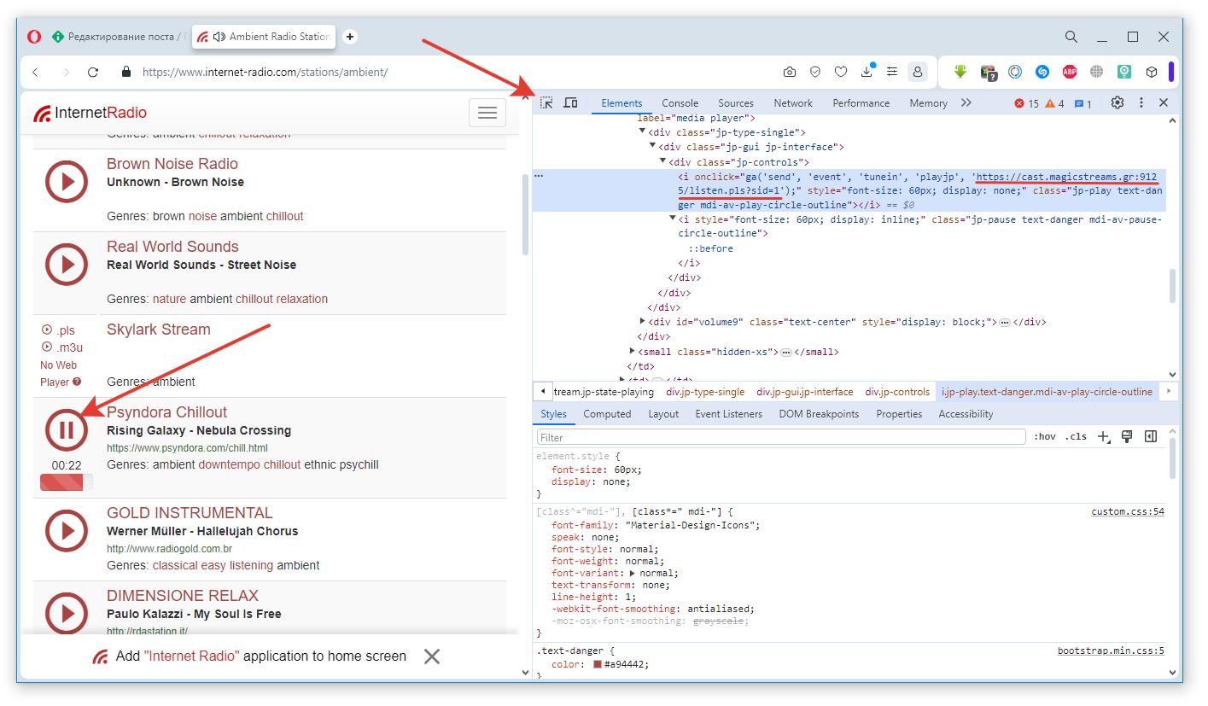
Task: Switch to the Network tab
Action: point(793,102)
